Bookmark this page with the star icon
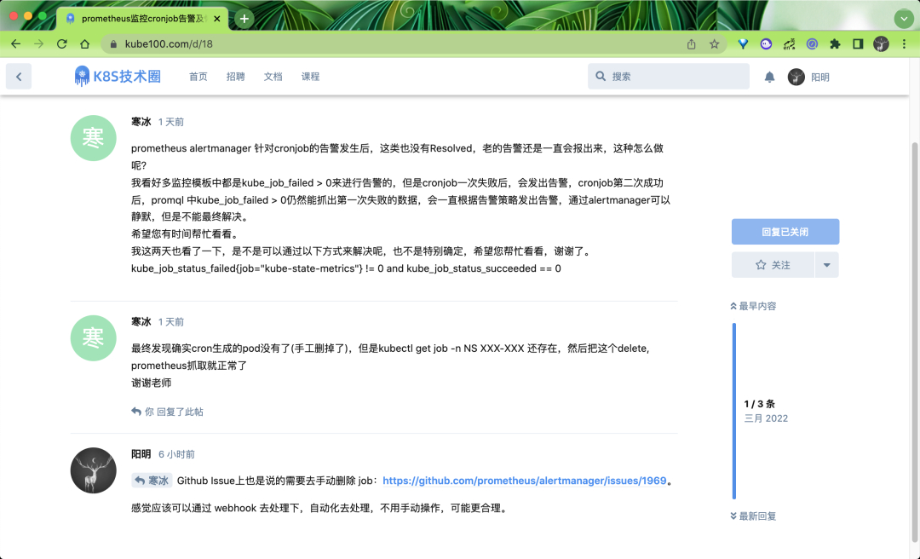The height and width of the screenshot is (559, 920). click(x=714, y=44)
